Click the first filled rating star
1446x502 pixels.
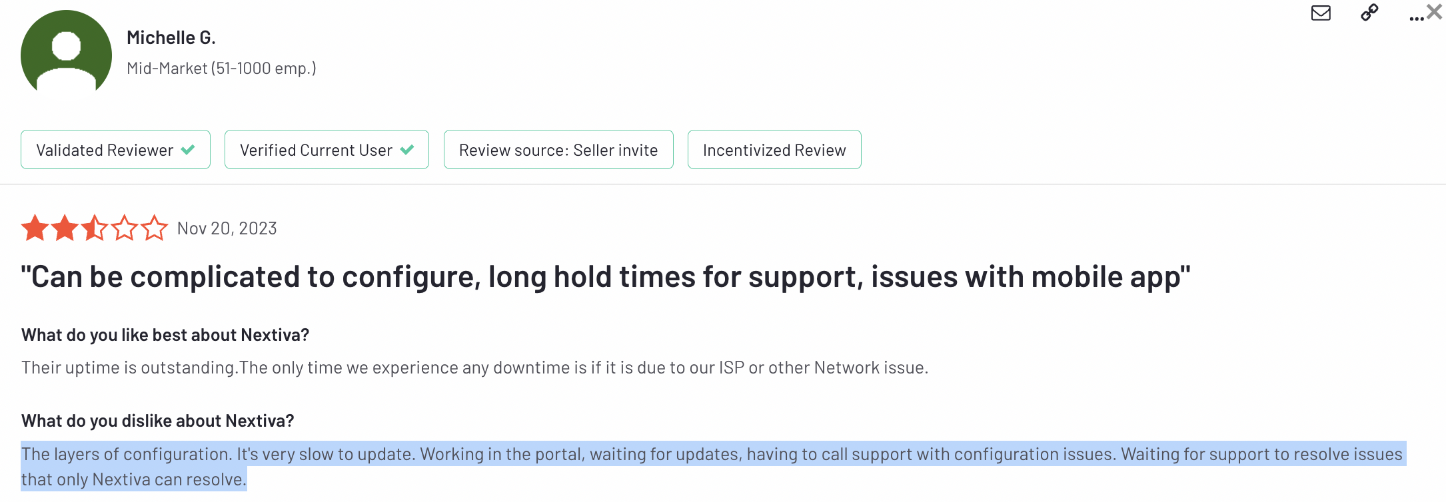35,228
